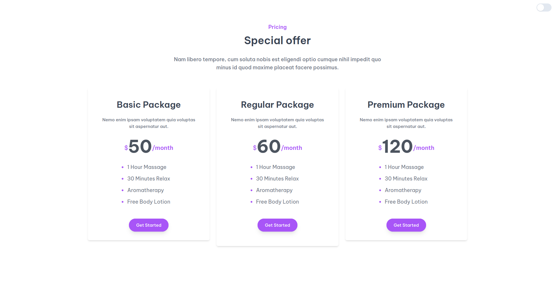Click 1 Hour Massage in Premium Package
This screenshot has height=283, width=555.
[x=404, y=167]
